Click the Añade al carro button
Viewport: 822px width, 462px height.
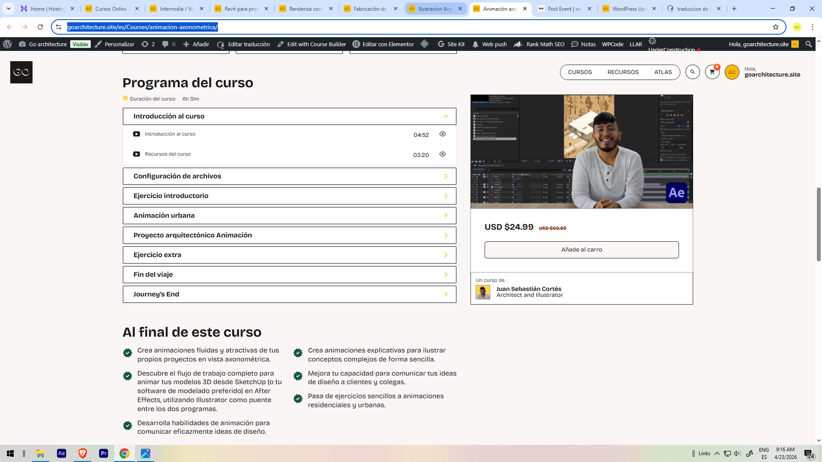[581, 250]
